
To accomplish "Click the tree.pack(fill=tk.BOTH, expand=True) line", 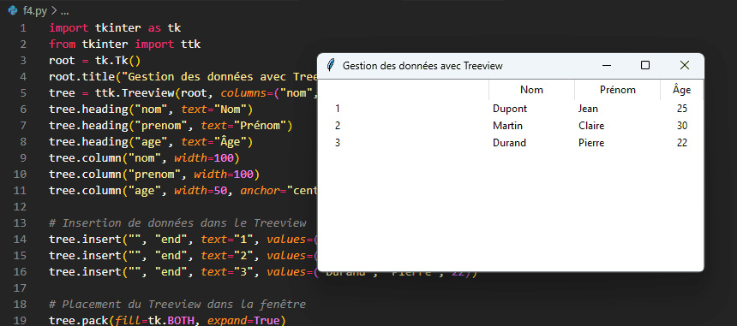I will point(167,320).
